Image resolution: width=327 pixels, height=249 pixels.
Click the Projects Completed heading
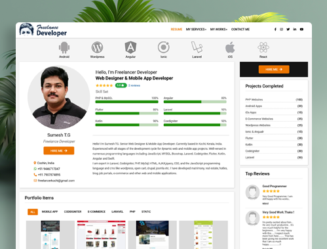click(264, 86)
